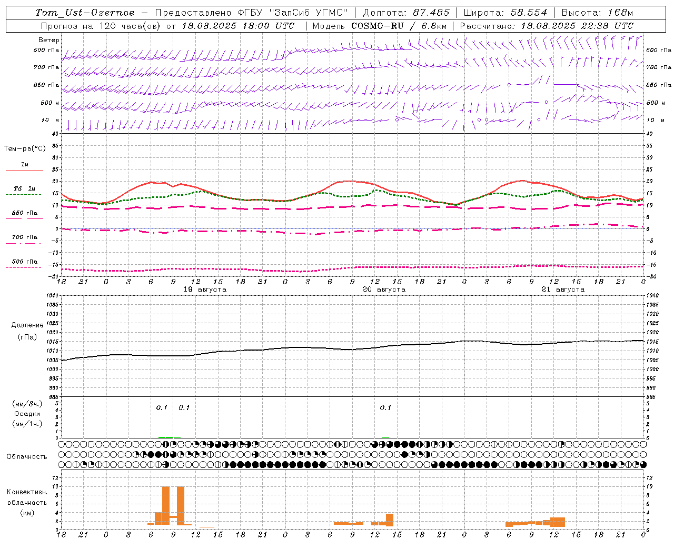Click the Тем-ра(°C) axis label
The height and width of the screenshot is (539, 674).
[x=25, y=149]
